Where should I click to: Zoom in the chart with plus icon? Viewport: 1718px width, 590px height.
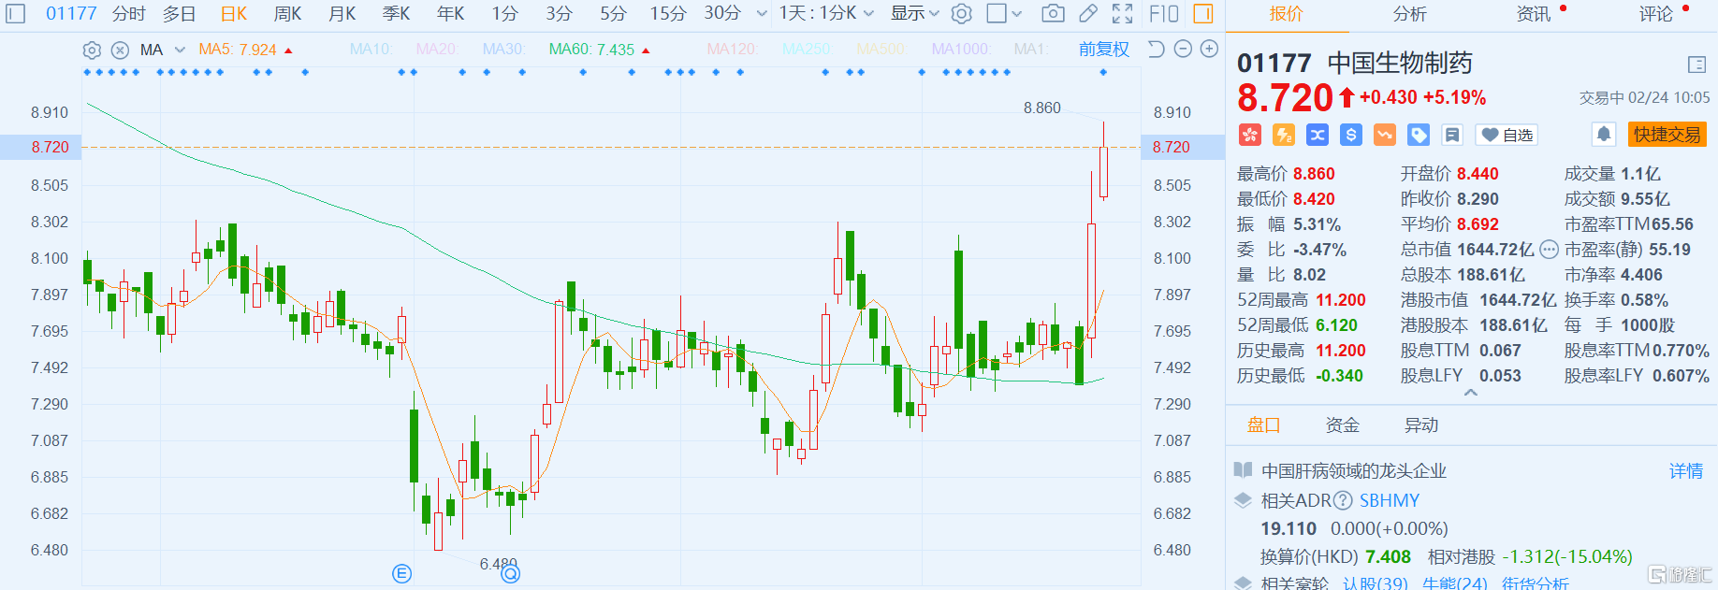click(x=1209, y=49)
